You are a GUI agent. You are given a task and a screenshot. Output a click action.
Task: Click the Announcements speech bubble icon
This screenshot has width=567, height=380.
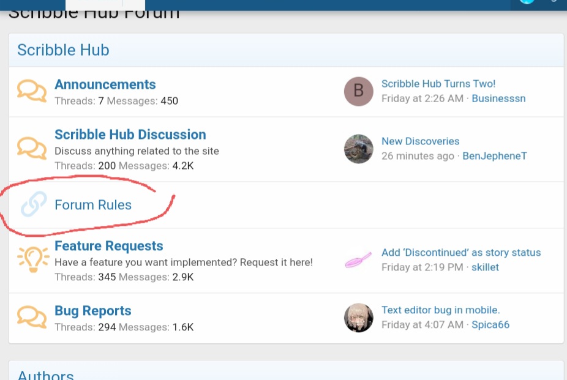[x=32, y=92]
